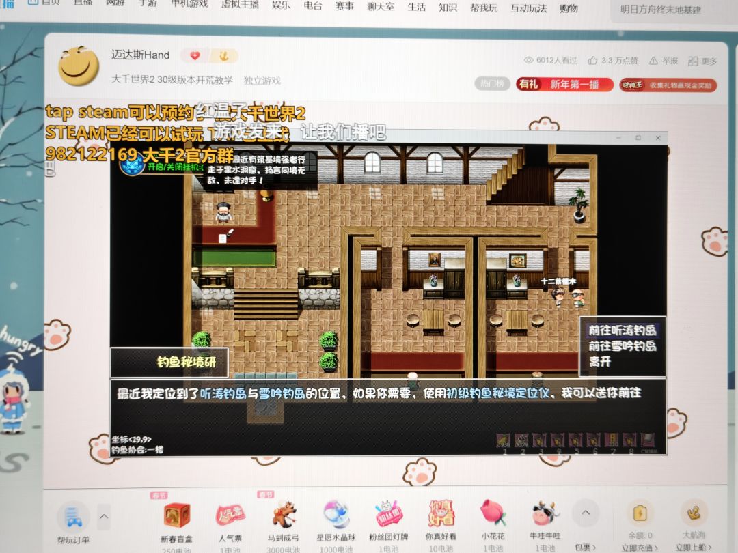Open 单机游戏 navigation tab
This screenshot has width=738, height=553.
click(189, 3)
